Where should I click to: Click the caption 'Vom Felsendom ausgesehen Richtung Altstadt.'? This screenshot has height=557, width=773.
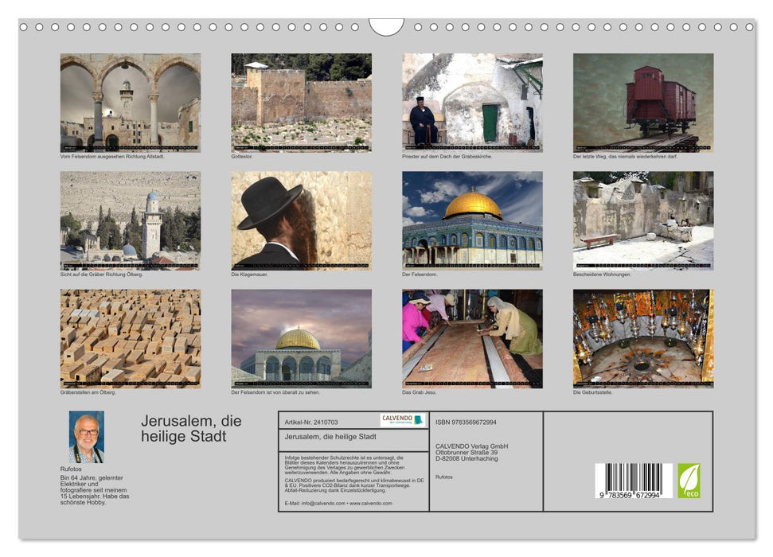click(x=112, y=156)
